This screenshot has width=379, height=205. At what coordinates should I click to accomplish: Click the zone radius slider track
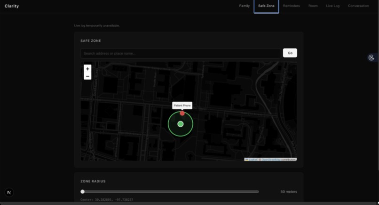coord(170,191)
